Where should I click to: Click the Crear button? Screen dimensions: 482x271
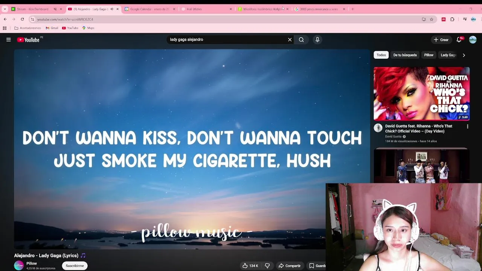(x=441, y=40)
